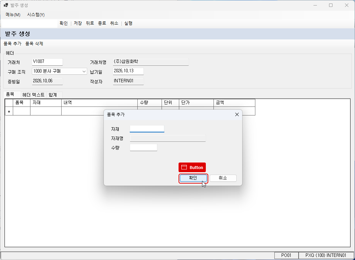Confirm the dialog with 확인 button

click(193, 178)
